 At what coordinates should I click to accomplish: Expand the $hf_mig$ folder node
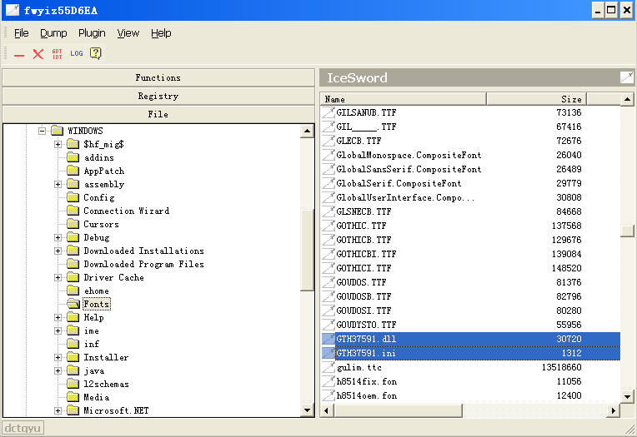click(x=58, y=145)
